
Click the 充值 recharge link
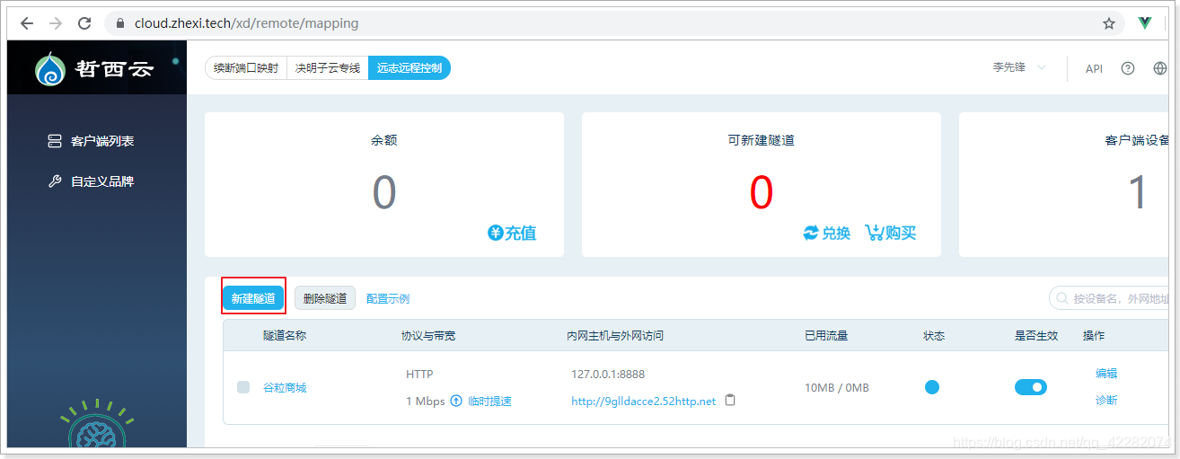(x=512, y=233)
